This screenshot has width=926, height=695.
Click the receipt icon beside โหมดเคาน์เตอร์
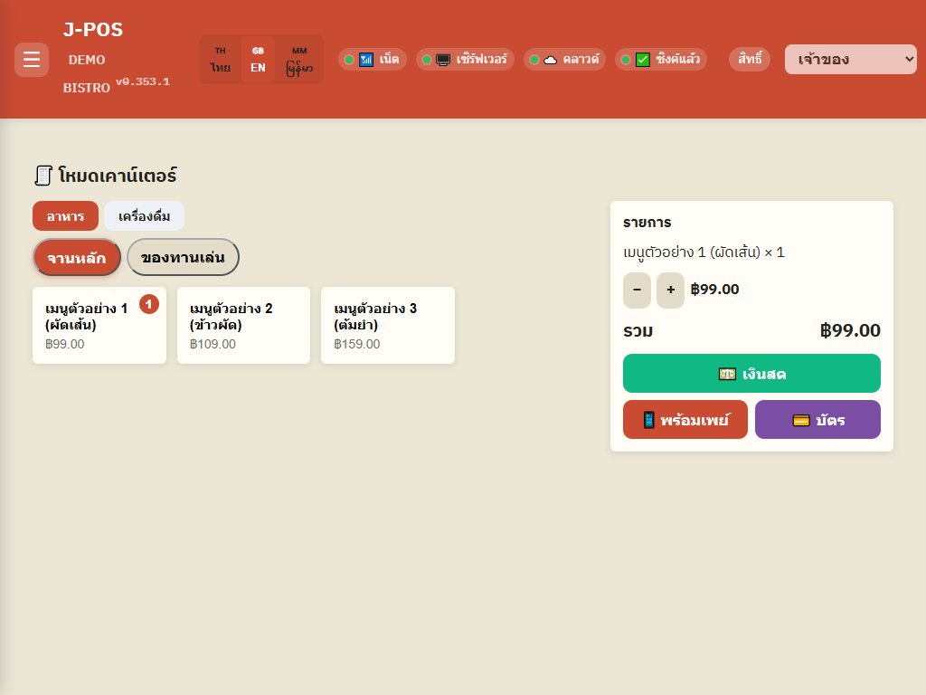(x=43, y=176)
